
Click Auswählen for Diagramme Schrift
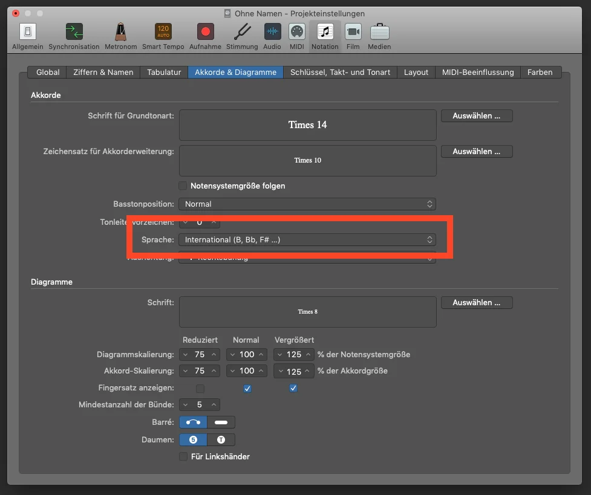click(477, 302)
